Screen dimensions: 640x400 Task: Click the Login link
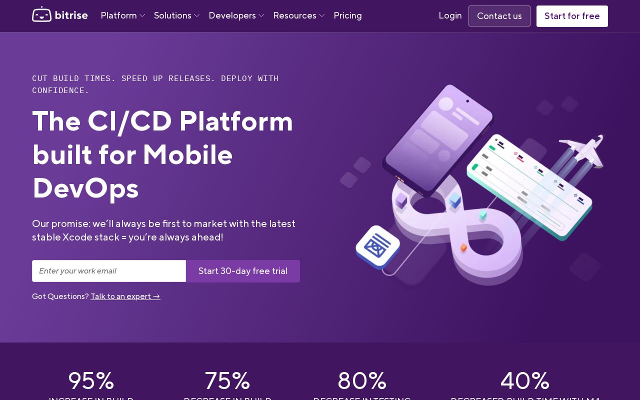click(450, 15)
